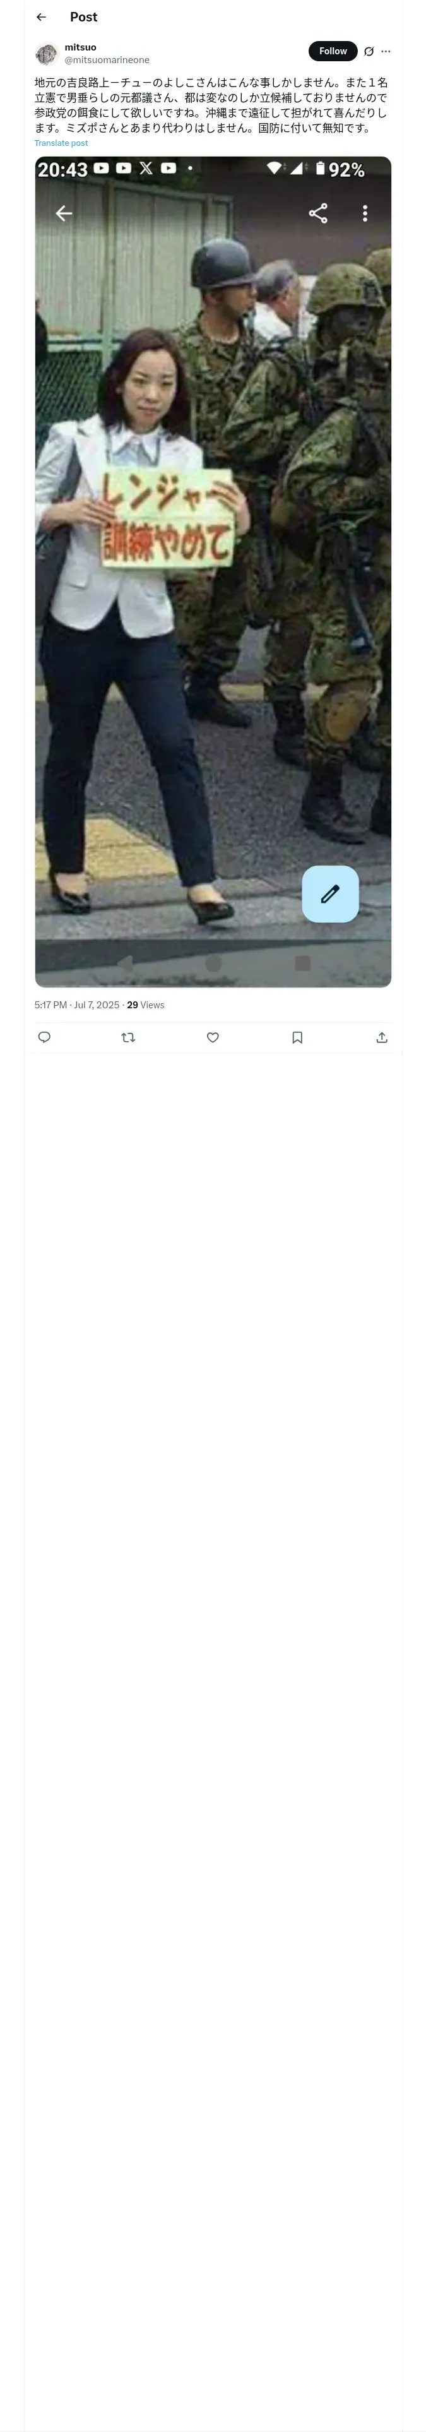Bookmark this post

point(297,1037)
